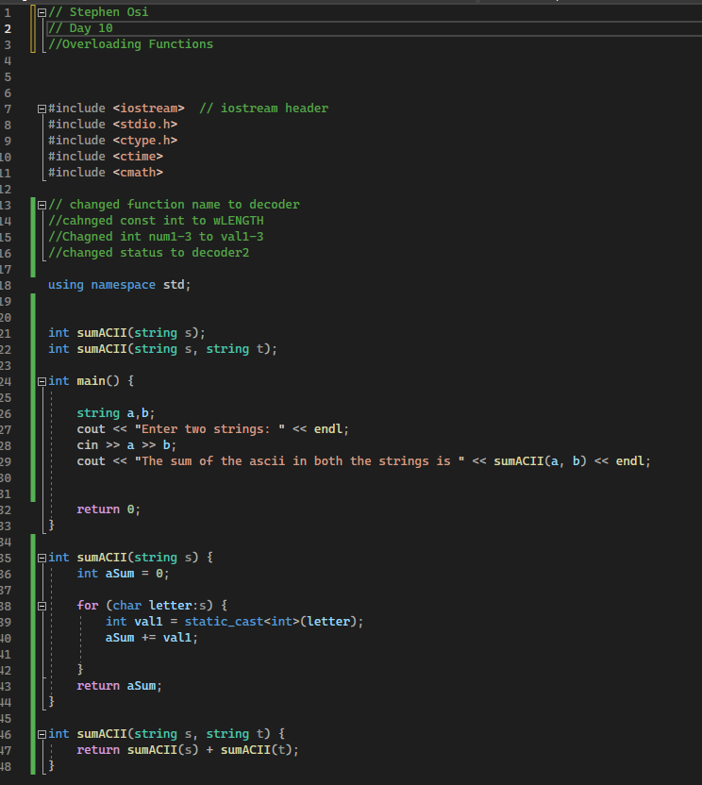The image size is (702, 785).
Task: Click the '#include <stdio.h>' line
Action: 112,125
